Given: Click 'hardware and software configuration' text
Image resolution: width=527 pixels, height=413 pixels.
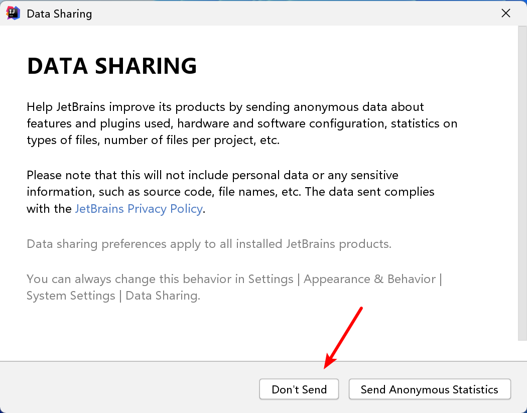Looking at the screenshot, I should click(x=282, y=123).
